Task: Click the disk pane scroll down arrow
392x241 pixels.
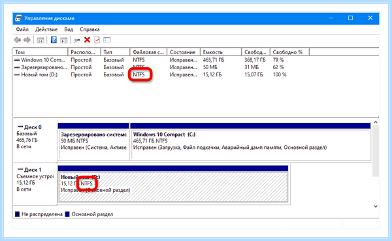Action: tap(376, 206)
